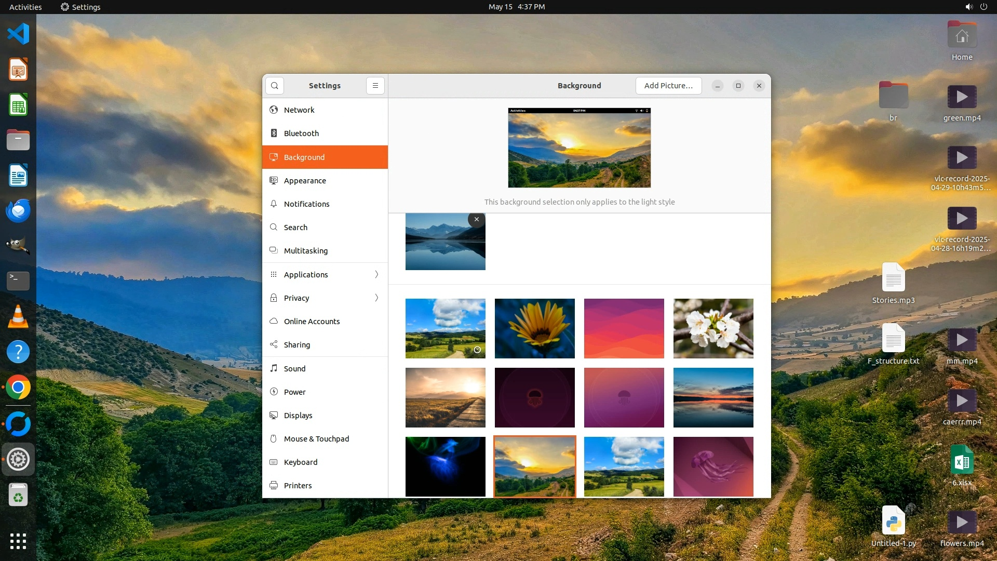Launch Visual Studio Code from the dock
The height and width of the screenshot is (561, 997).
coord(18,34)
